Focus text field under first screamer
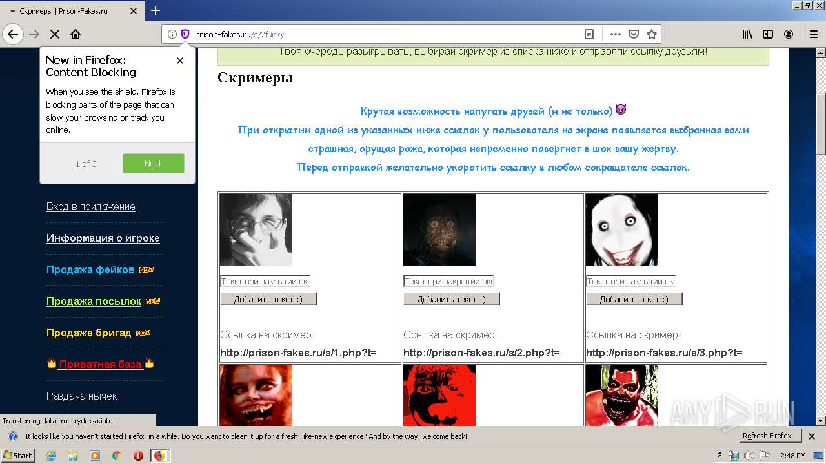The width and height of the screenshot is (826, 464). [265, 281]
